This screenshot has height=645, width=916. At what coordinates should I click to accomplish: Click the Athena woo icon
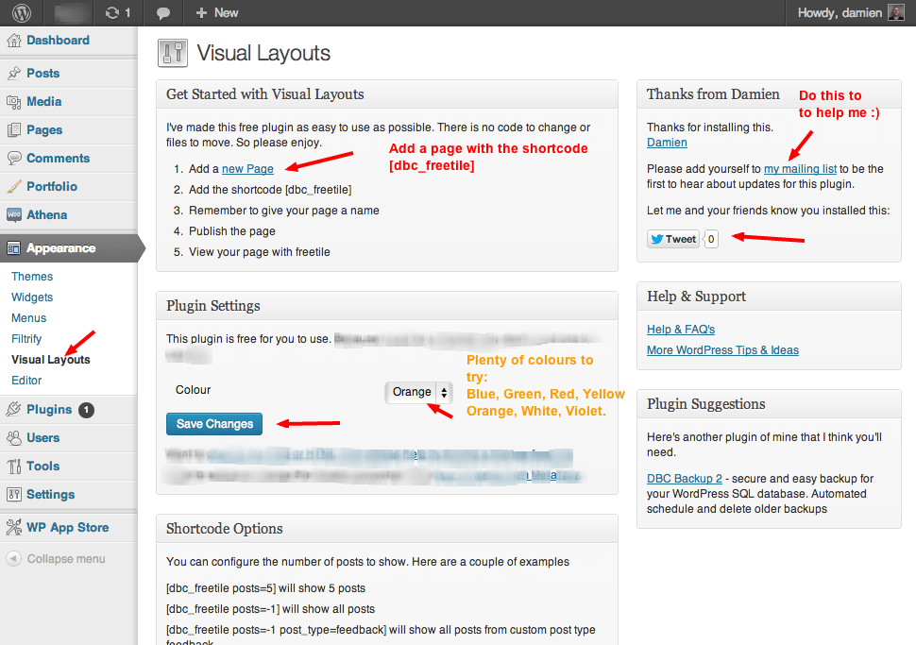[14, 215]
